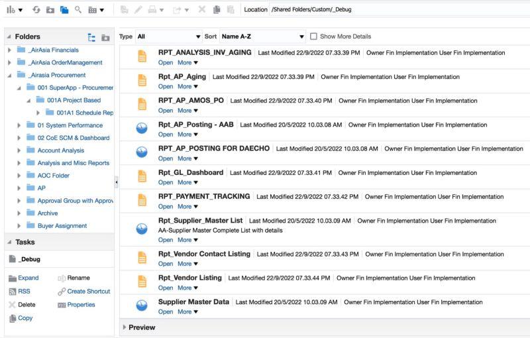Collapse the left pane splitter handle
The image size is (530, 338).
117,182
